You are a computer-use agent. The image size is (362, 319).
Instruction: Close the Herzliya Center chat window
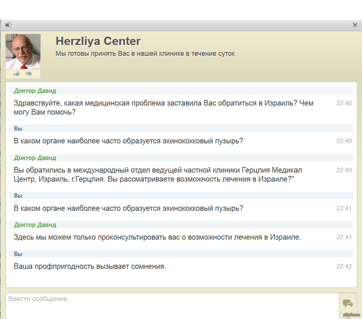click(355, 25)
